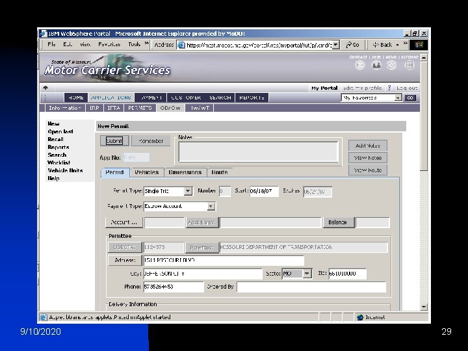
Task: Click the Worklist sidebar link
Action: (58, 162)
